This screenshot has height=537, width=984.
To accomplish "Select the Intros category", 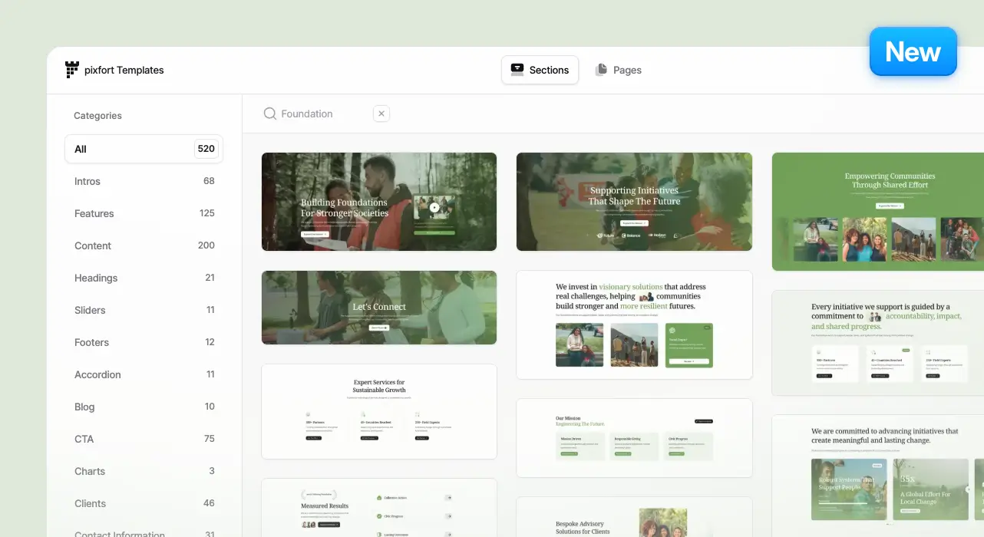I will click(144, 181).
